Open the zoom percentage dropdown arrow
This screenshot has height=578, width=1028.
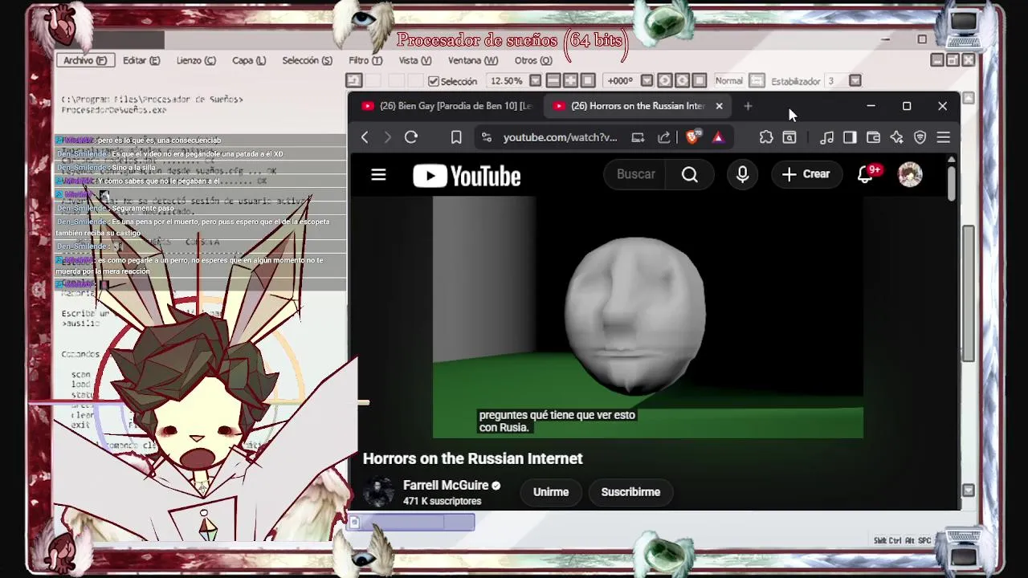pyautogui.click(x=535, y=80)
